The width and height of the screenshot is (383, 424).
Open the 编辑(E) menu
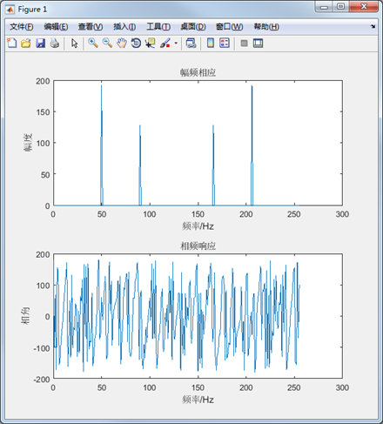pos(56,27)
